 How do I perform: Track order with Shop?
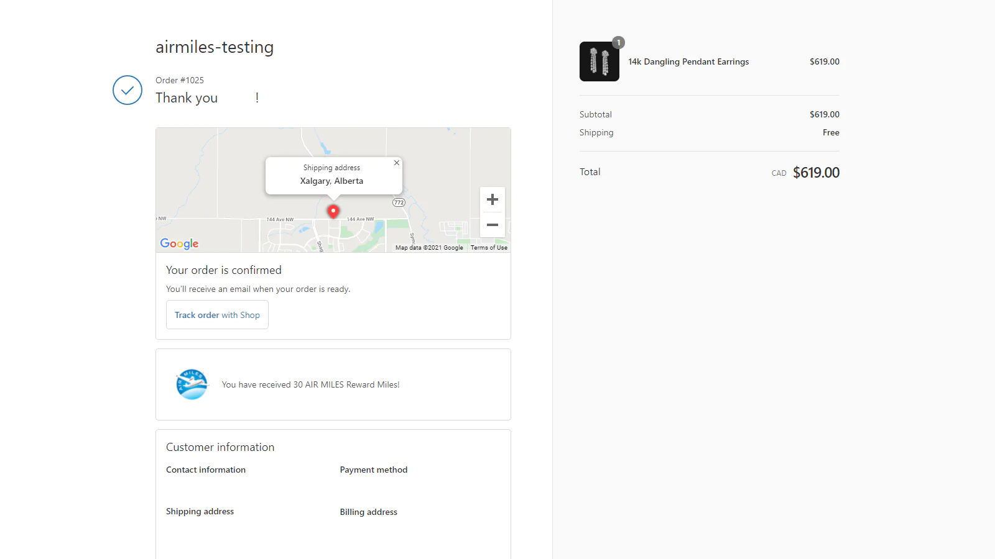click(217, 315)
